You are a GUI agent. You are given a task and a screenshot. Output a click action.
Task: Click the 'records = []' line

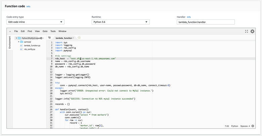click(62, 104)
